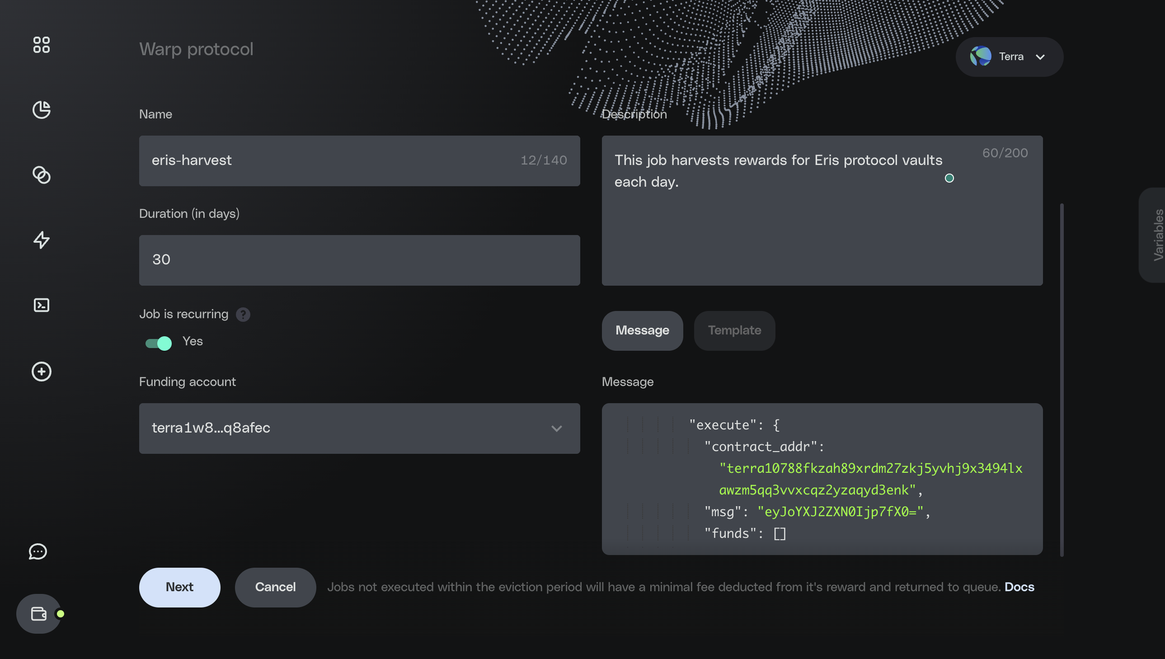Open the dashboard grid icon in sidebar
Image resolution: width=1165 pixels, height=659 pixels.
[41, 45]
